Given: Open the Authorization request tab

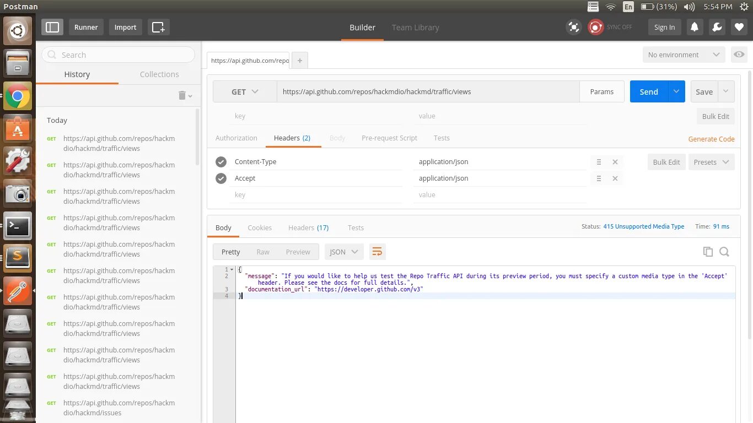Looking at the screenshot, I should coord(236,138).
